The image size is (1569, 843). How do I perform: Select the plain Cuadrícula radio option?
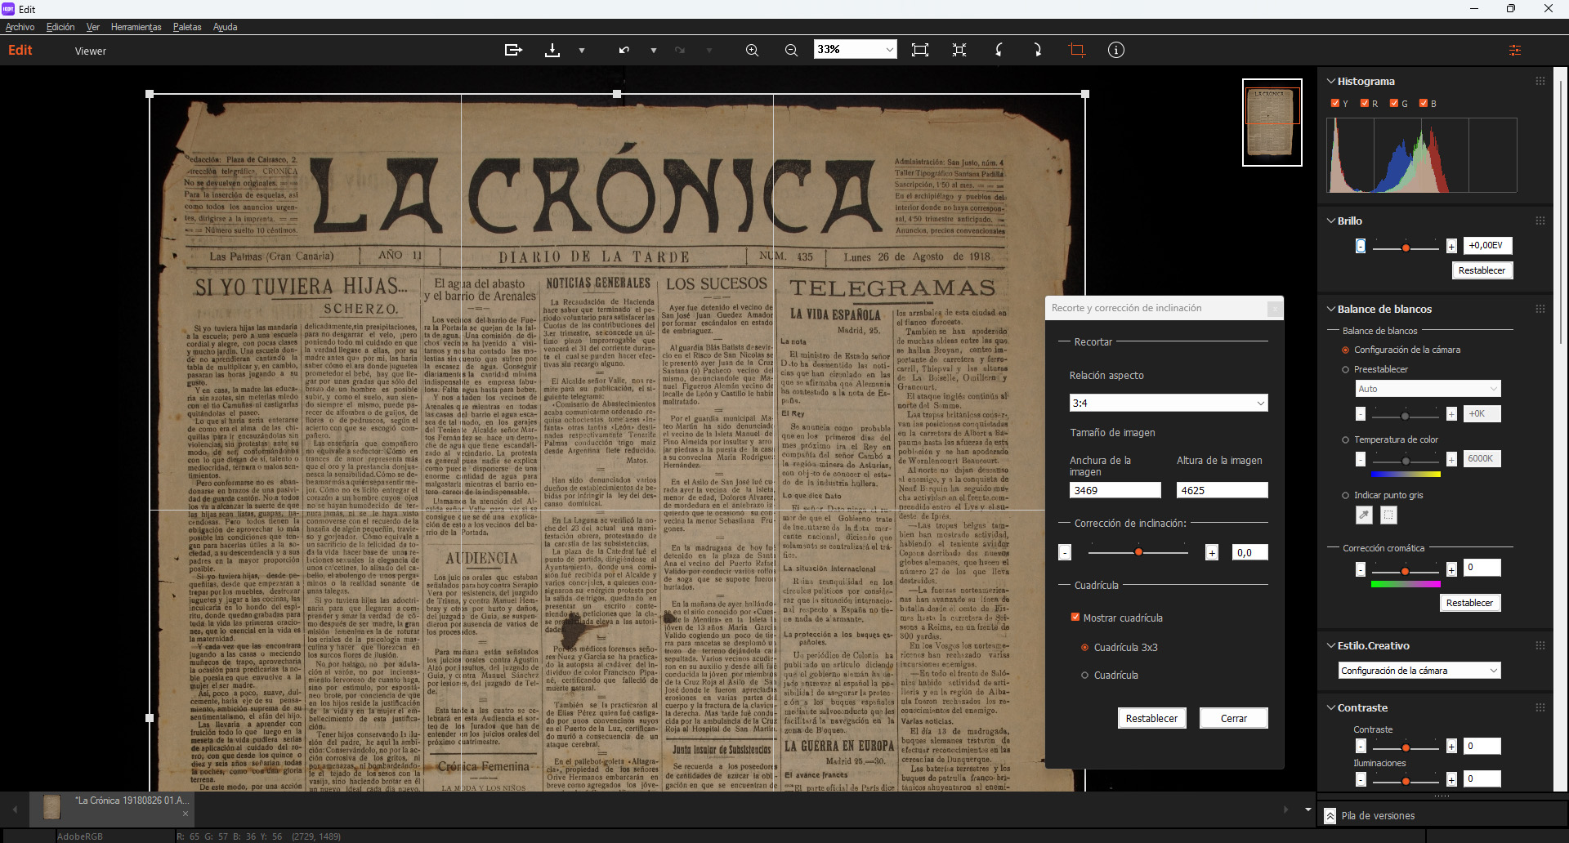click(1085, 675)
